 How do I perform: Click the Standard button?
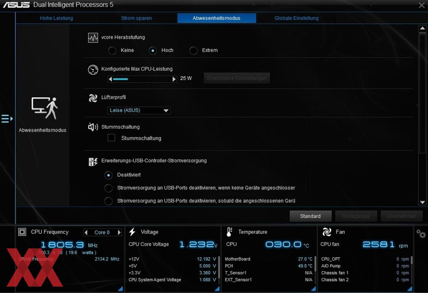310,216
